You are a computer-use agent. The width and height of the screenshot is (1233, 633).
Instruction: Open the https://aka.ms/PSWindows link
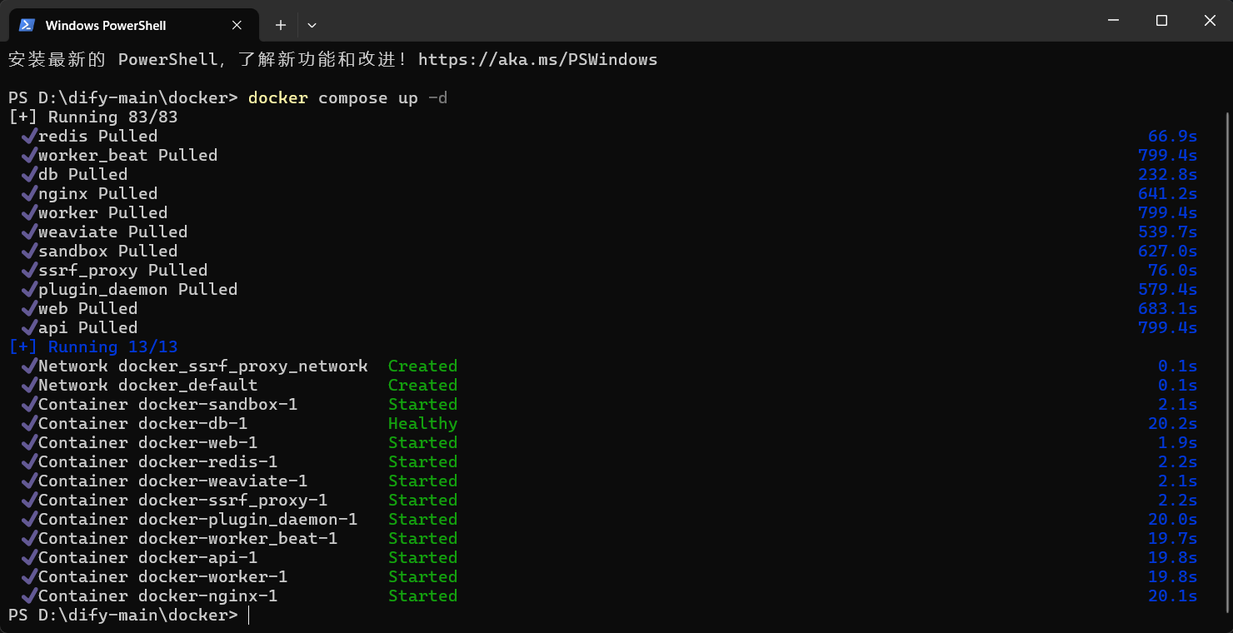point(537,60)
